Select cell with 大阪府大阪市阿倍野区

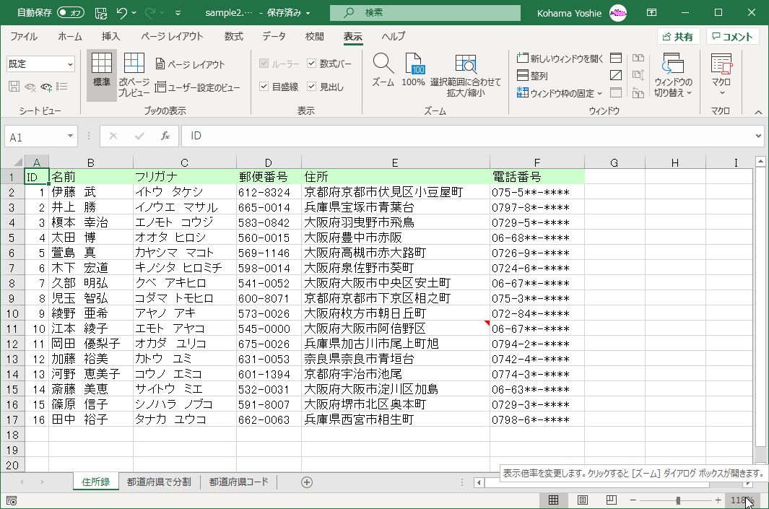[395, 328]
